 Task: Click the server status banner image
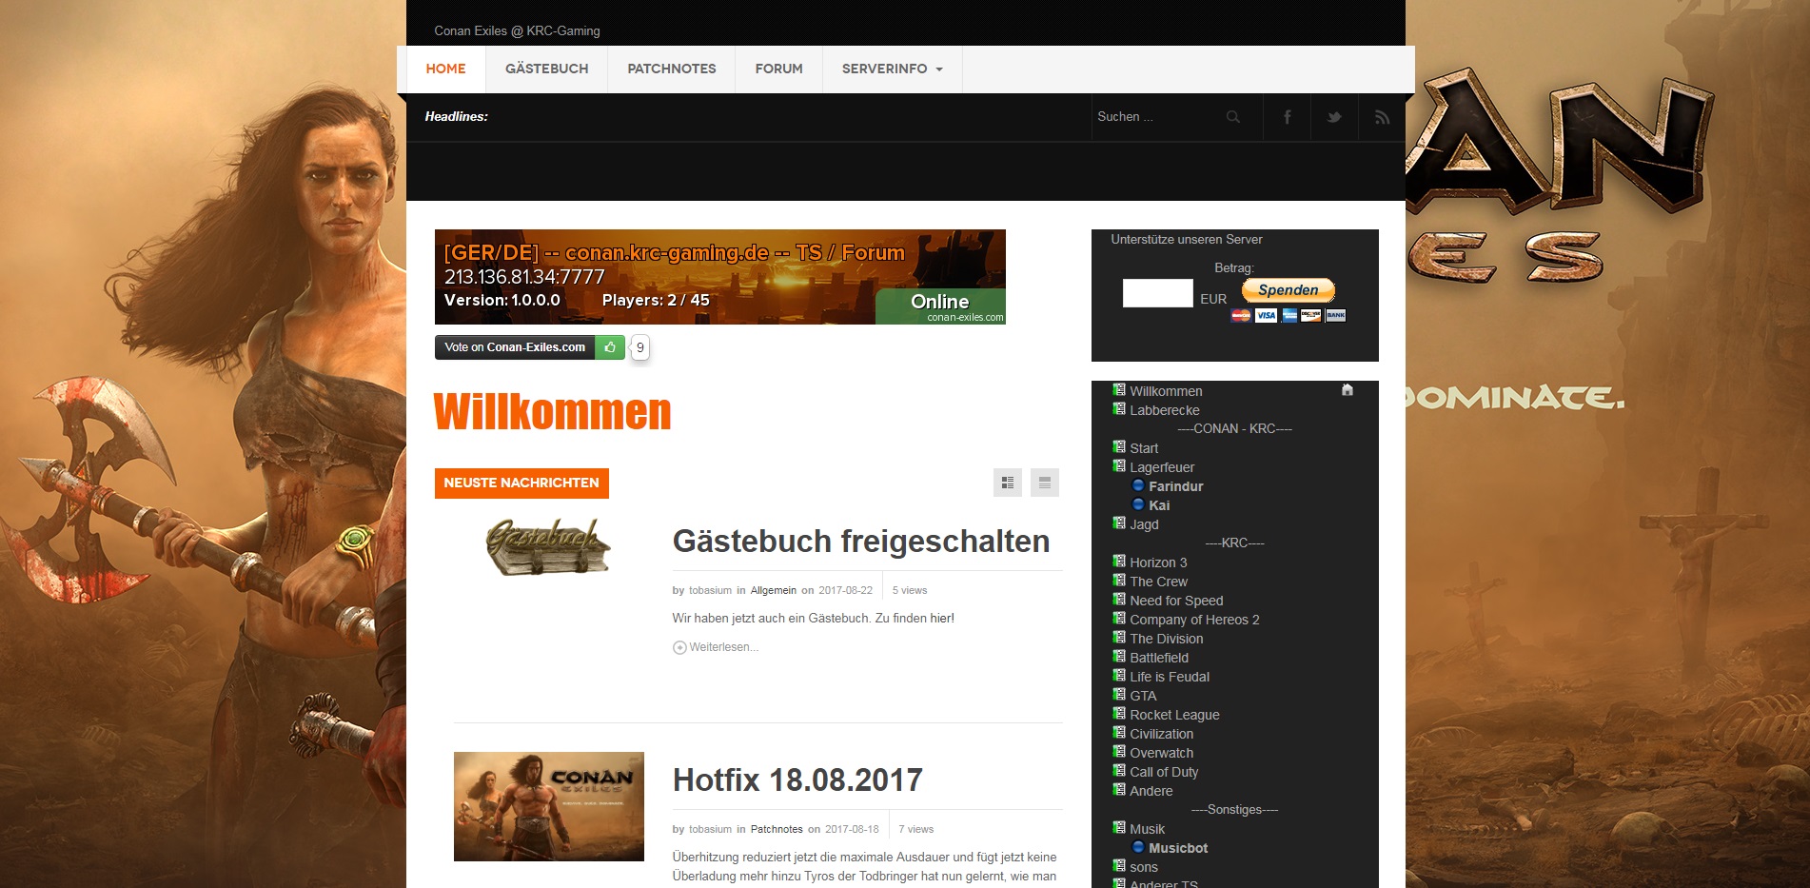(x=719, y=277)
